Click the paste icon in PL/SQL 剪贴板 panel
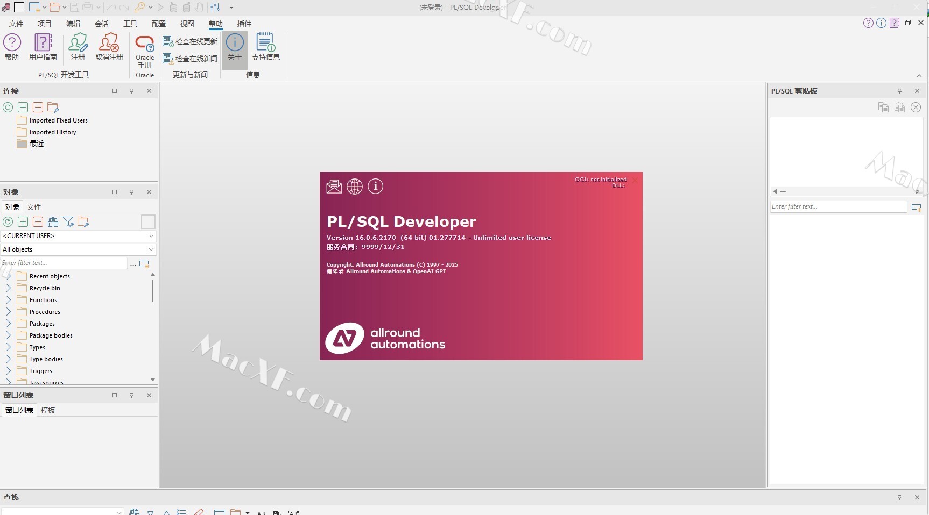The image size is (929, 515). point(899,108)
